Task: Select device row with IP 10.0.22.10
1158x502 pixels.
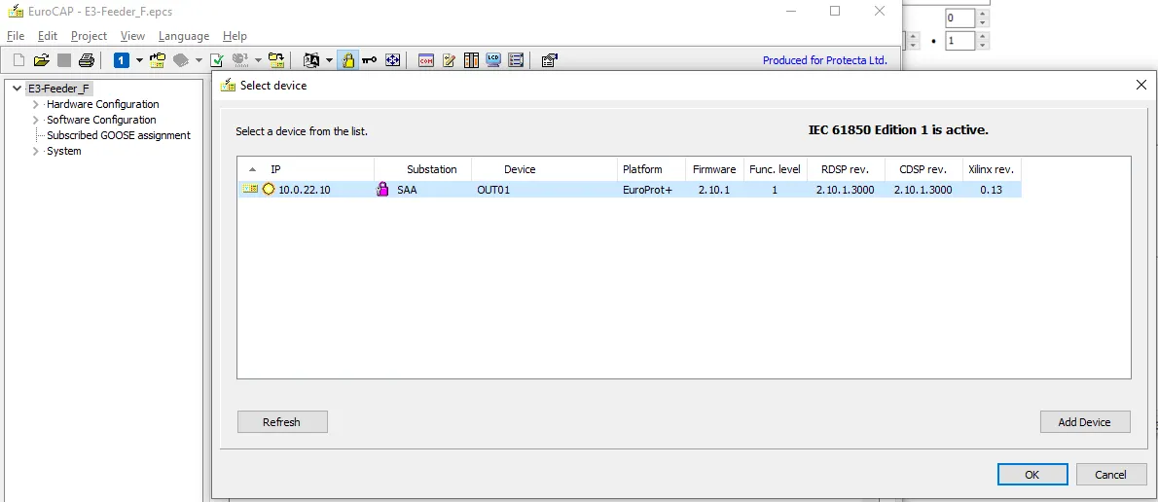Action: (x=630, y=190)
